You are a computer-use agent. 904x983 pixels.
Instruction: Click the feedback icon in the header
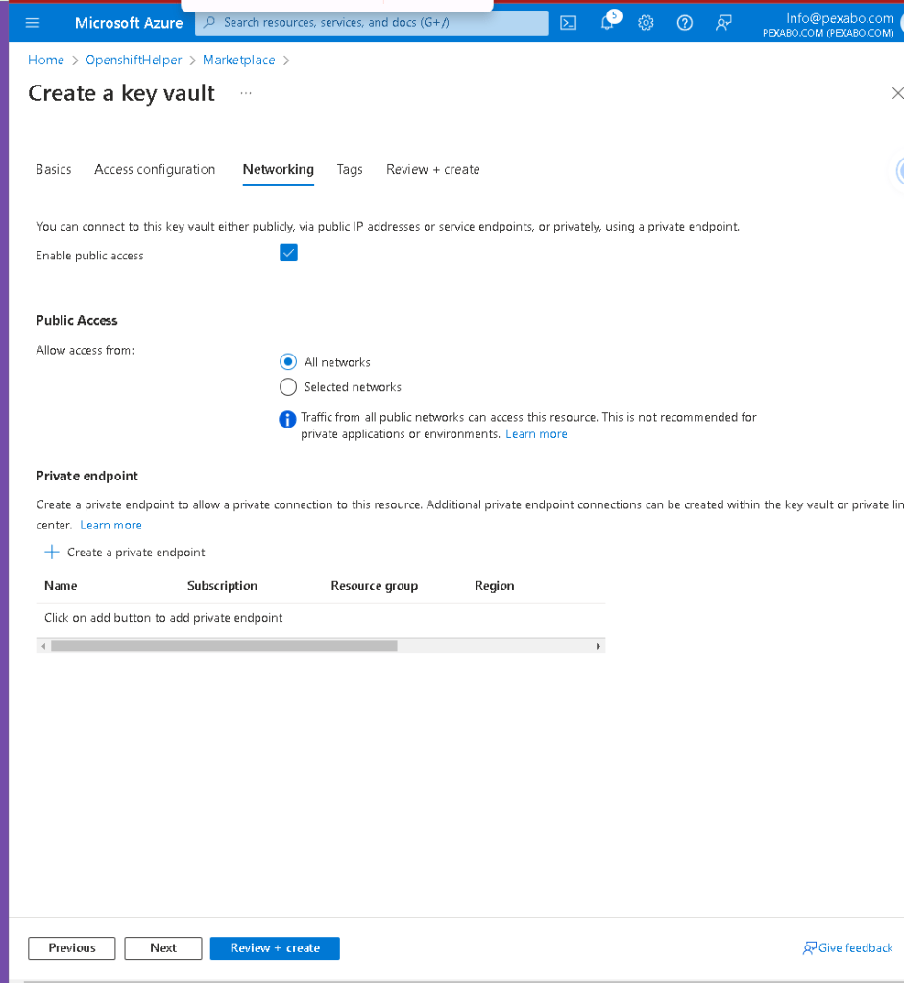(x=723, y=23)
